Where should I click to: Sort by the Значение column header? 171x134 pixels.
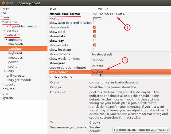(x=132, y=9)
